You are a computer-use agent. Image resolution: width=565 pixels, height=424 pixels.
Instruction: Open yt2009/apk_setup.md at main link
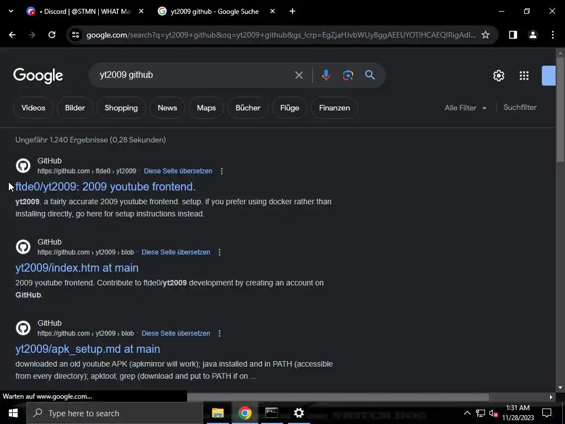tap(88, 349)
